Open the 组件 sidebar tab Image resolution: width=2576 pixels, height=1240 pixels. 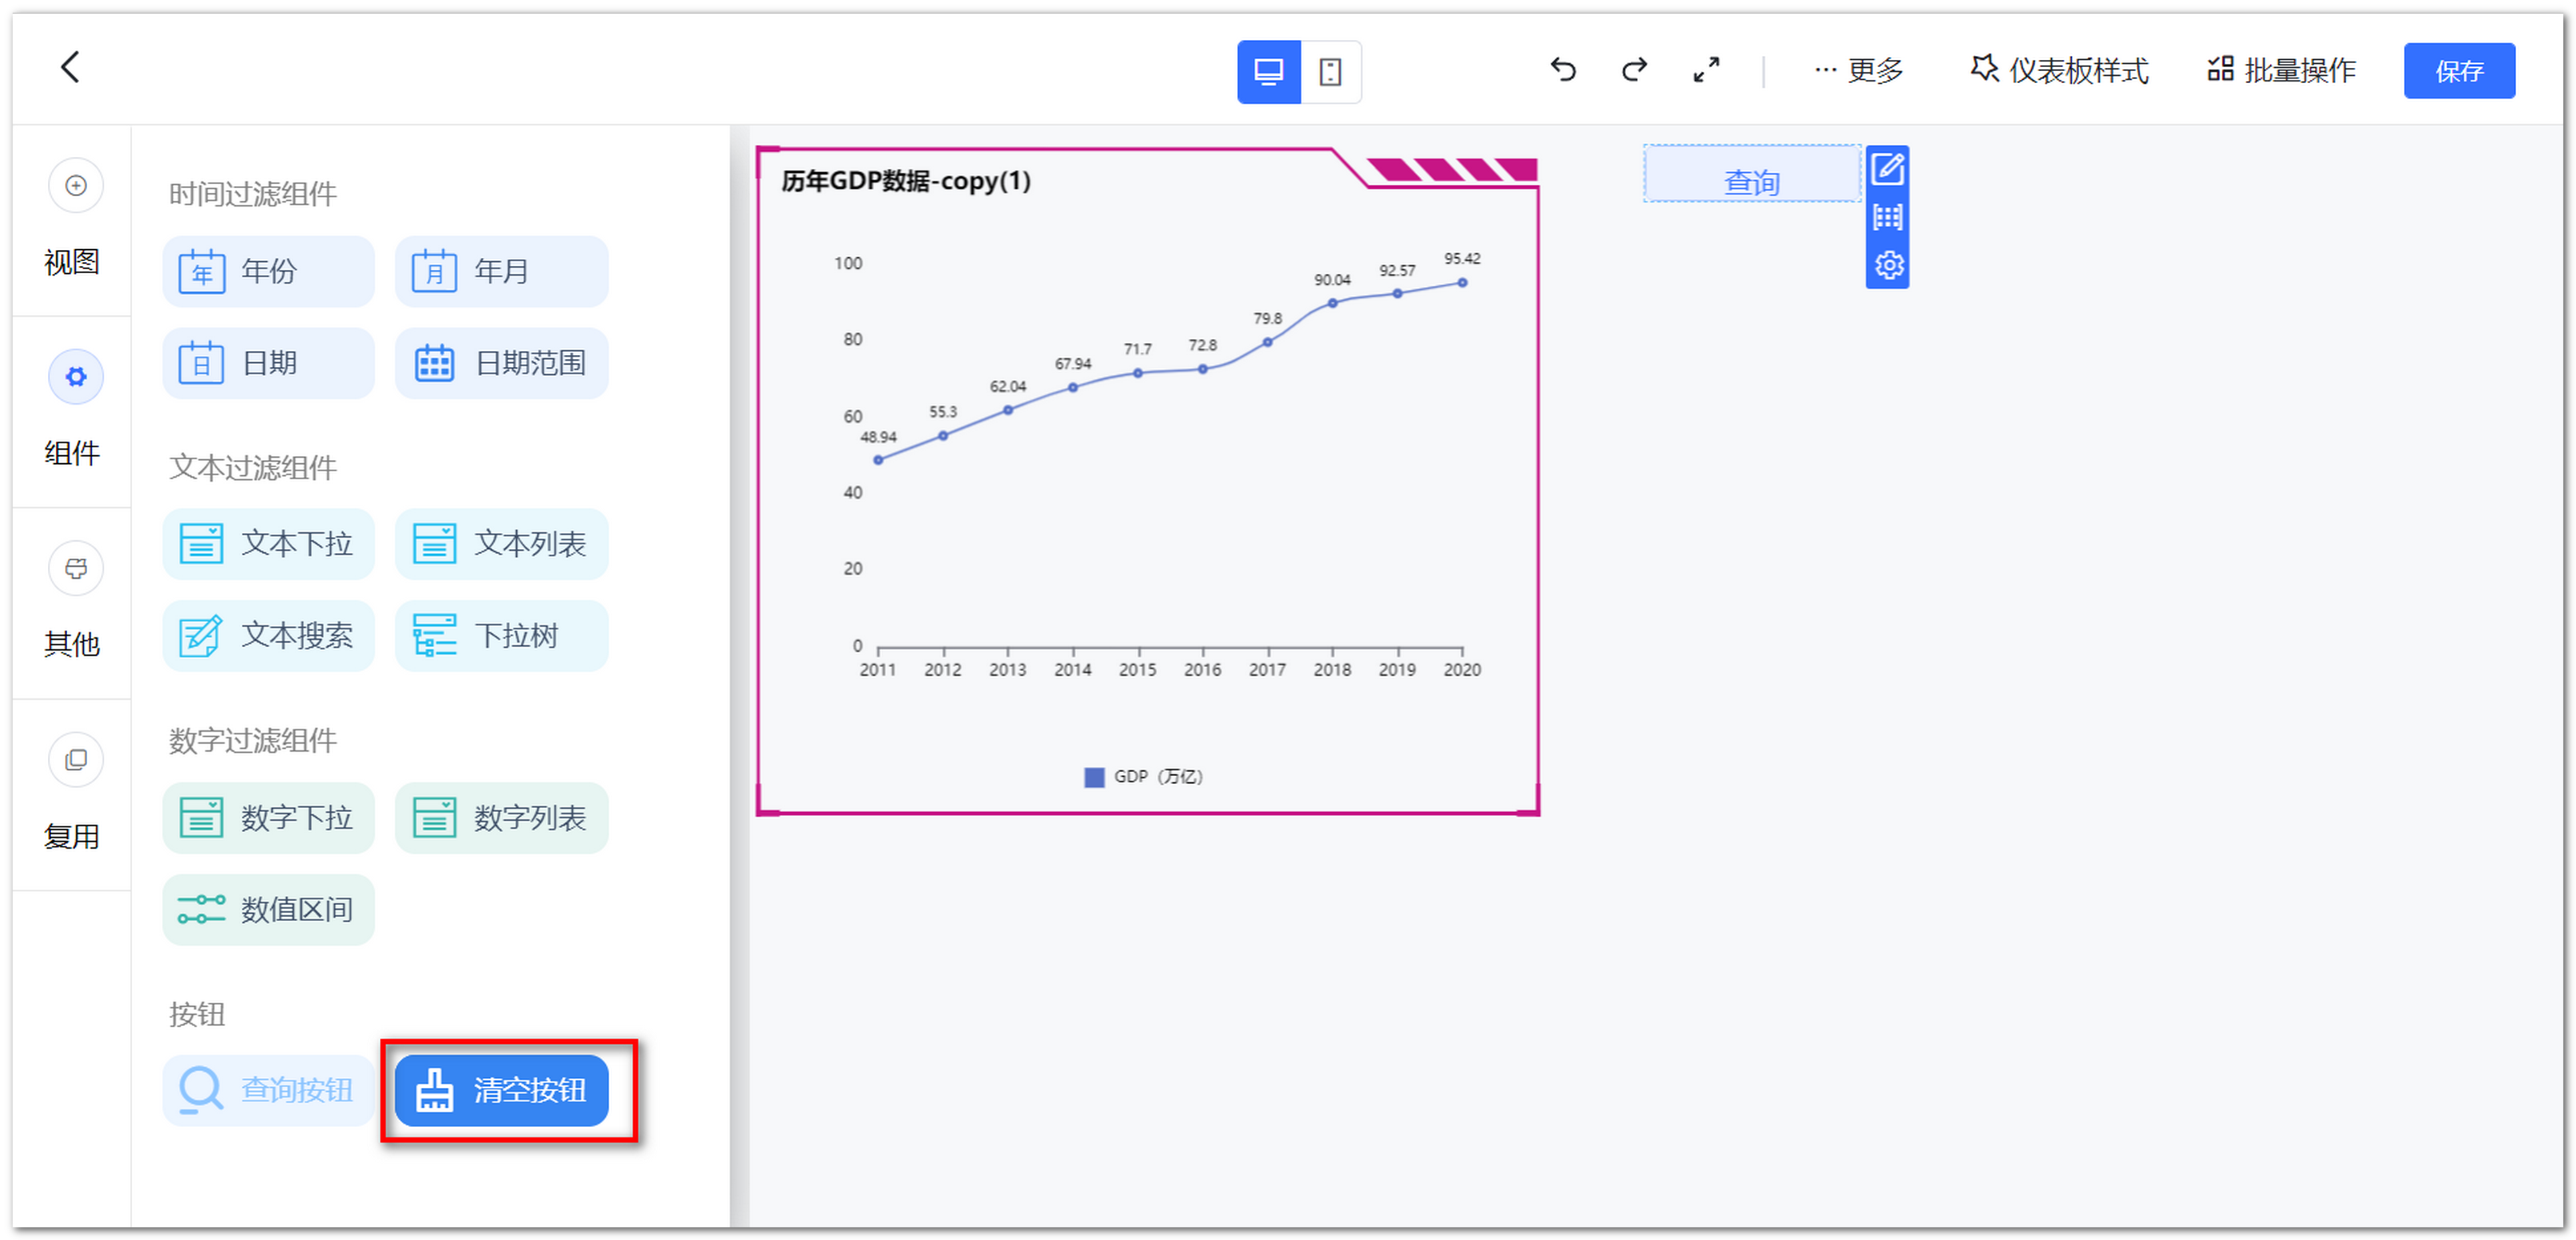tap(73, 411)
